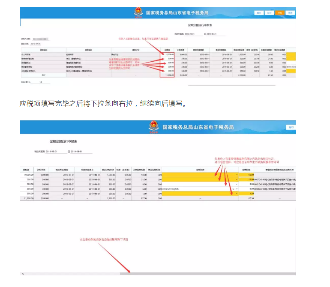The image size is (330, 287).
Task: Click the 2019-08-01 period start field in upper screenshot
Action: coord(193,34)
